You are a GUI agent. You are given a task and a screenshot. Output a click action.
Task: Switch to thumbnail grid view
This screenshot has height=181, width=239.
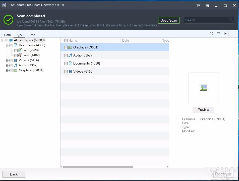[211, 34]
